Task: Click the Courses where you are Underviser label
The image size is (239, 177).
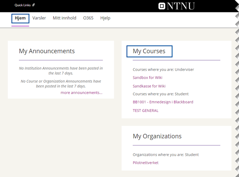Action: [163, 70]
